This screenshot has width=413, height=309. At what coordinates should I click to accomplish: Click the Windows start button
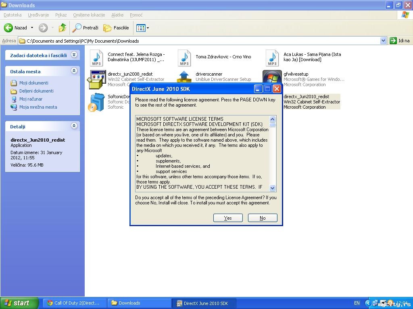coord(19,303)
